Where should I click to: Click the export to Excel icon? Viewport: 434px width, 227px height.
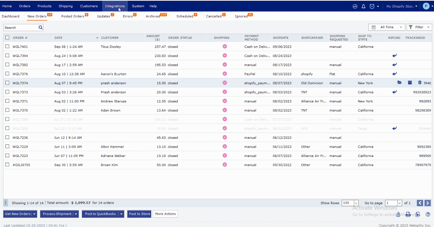click(418, 215)
